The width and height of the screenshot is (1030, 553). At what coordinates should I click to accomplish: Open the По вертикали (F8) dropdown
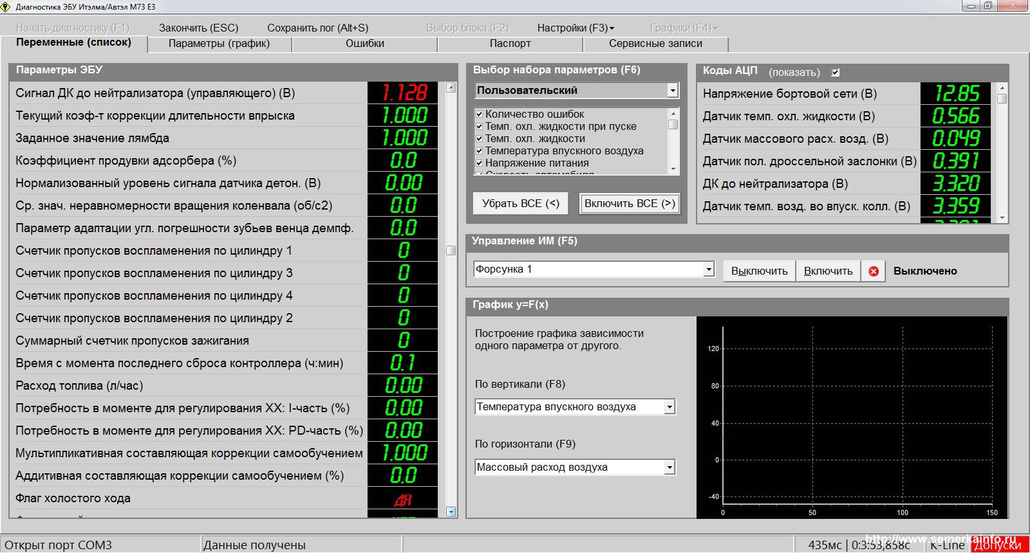click(x=669, y=407)
